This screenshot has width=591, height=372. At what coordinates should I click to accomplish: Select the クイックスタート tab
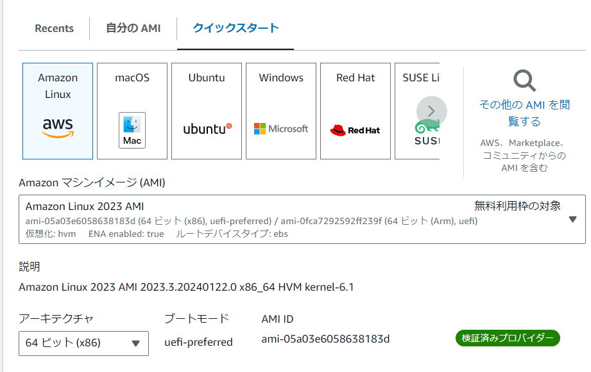click(236, 28)
